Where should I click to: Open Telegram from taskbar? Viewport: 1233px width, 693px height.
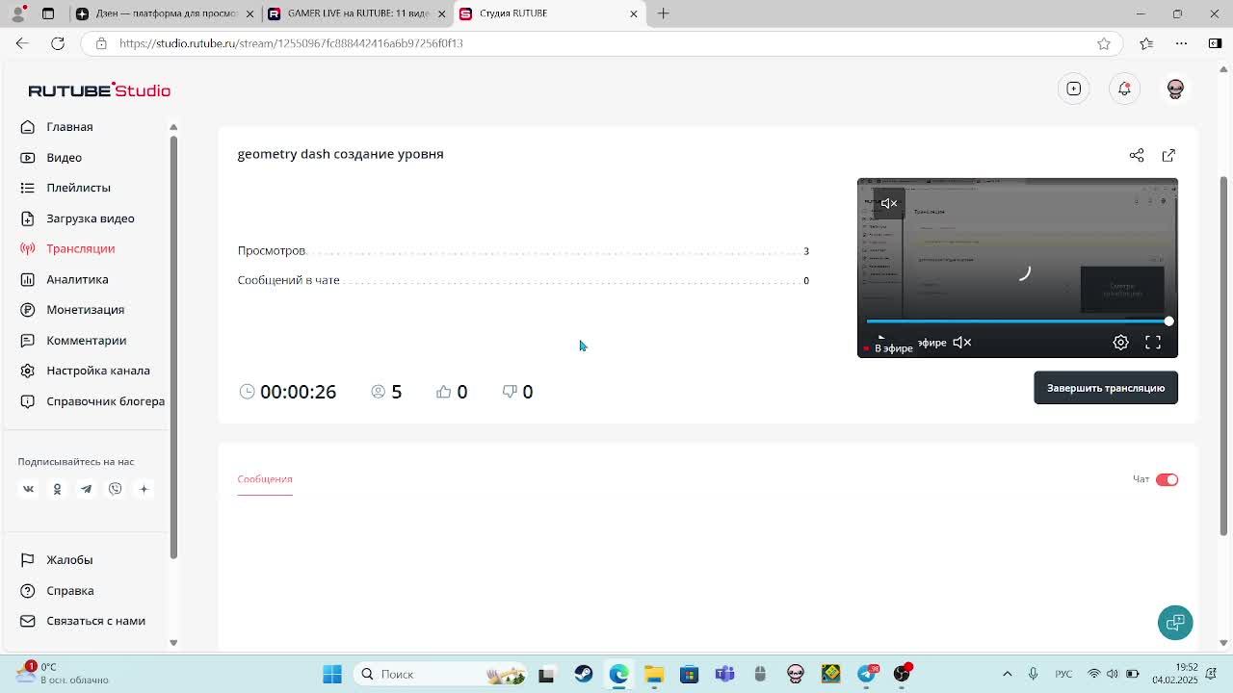click(867, 674)
